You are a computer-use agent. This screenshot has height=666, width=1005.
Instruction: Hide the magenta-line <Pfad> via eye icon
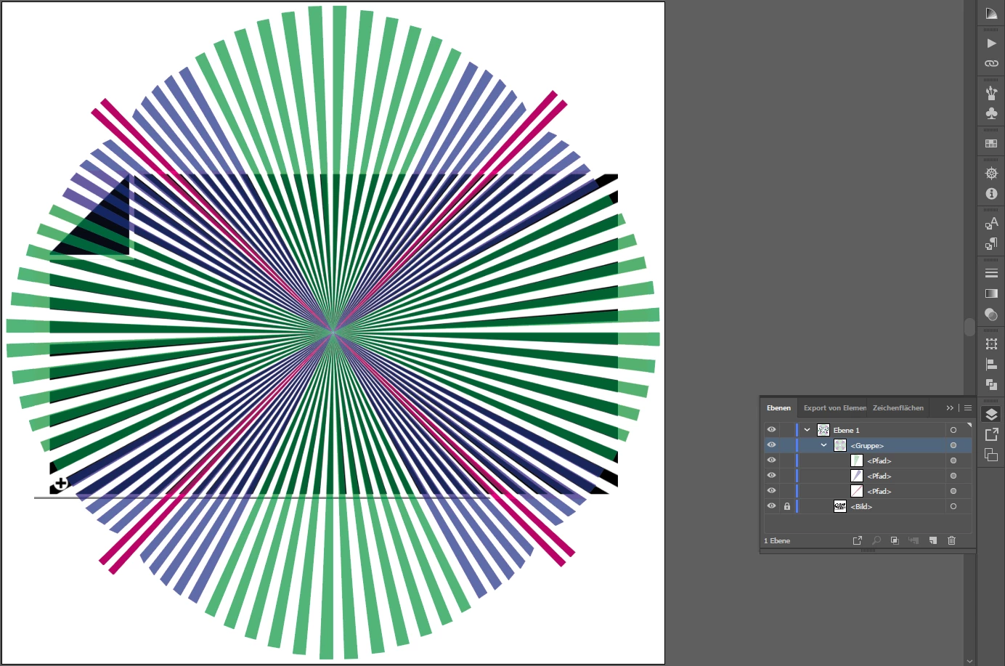(x=771, y=491)
